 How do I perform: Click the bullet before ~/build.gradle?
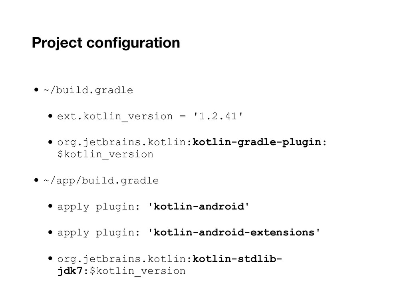coord(37,90)
